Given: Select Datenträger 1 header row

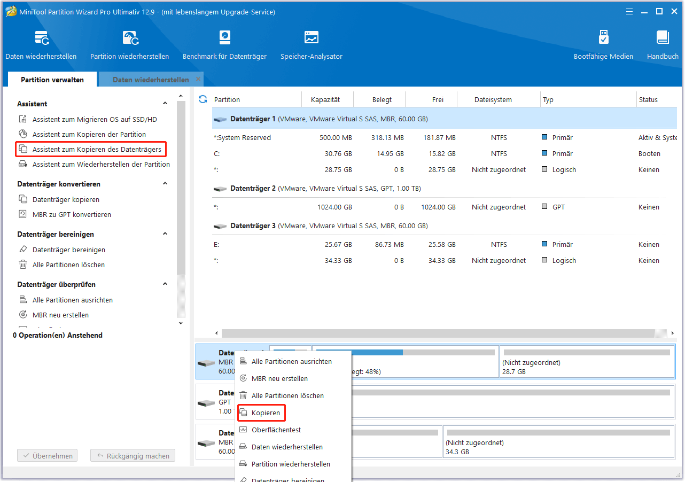Looking at the screenshot, I should click(445, 119).
